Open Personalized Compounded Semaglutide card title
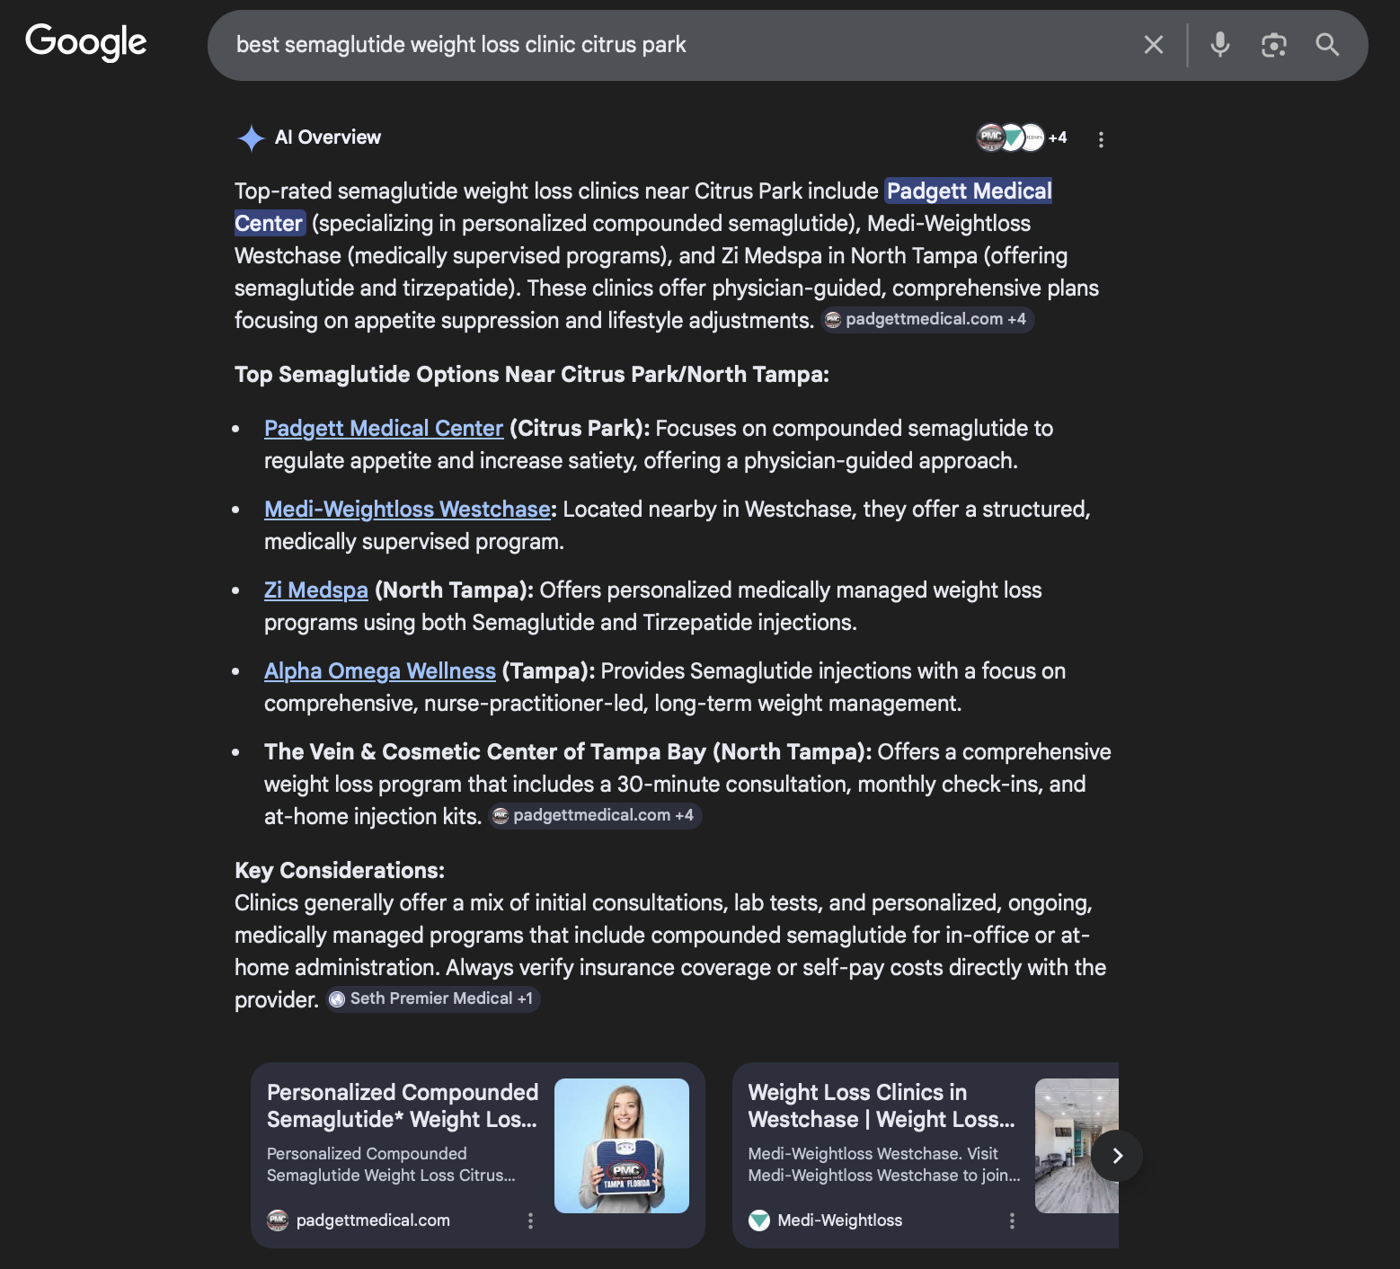Screen dimensions: 1400x1269 [403, 1106]
